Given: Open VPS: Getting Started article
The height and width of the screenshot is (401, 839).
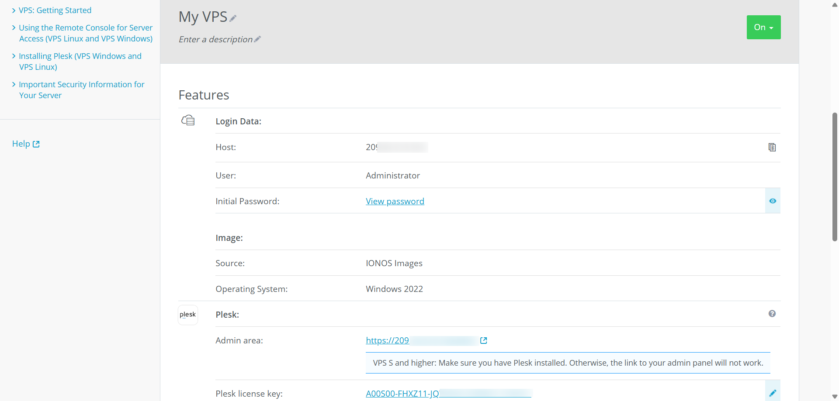Looking at the screenshot, I should [x=55, y=10].
